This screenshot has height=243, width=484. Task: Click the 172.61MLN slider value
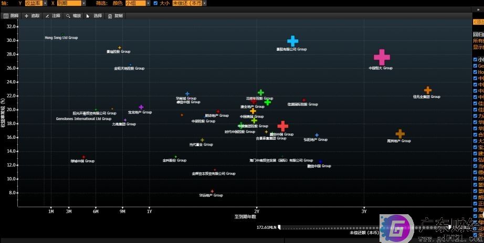click(x=266, y=227)
